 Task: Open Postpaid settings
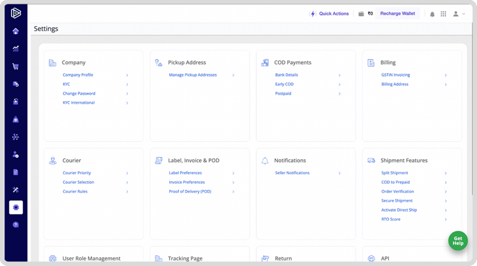283,94
